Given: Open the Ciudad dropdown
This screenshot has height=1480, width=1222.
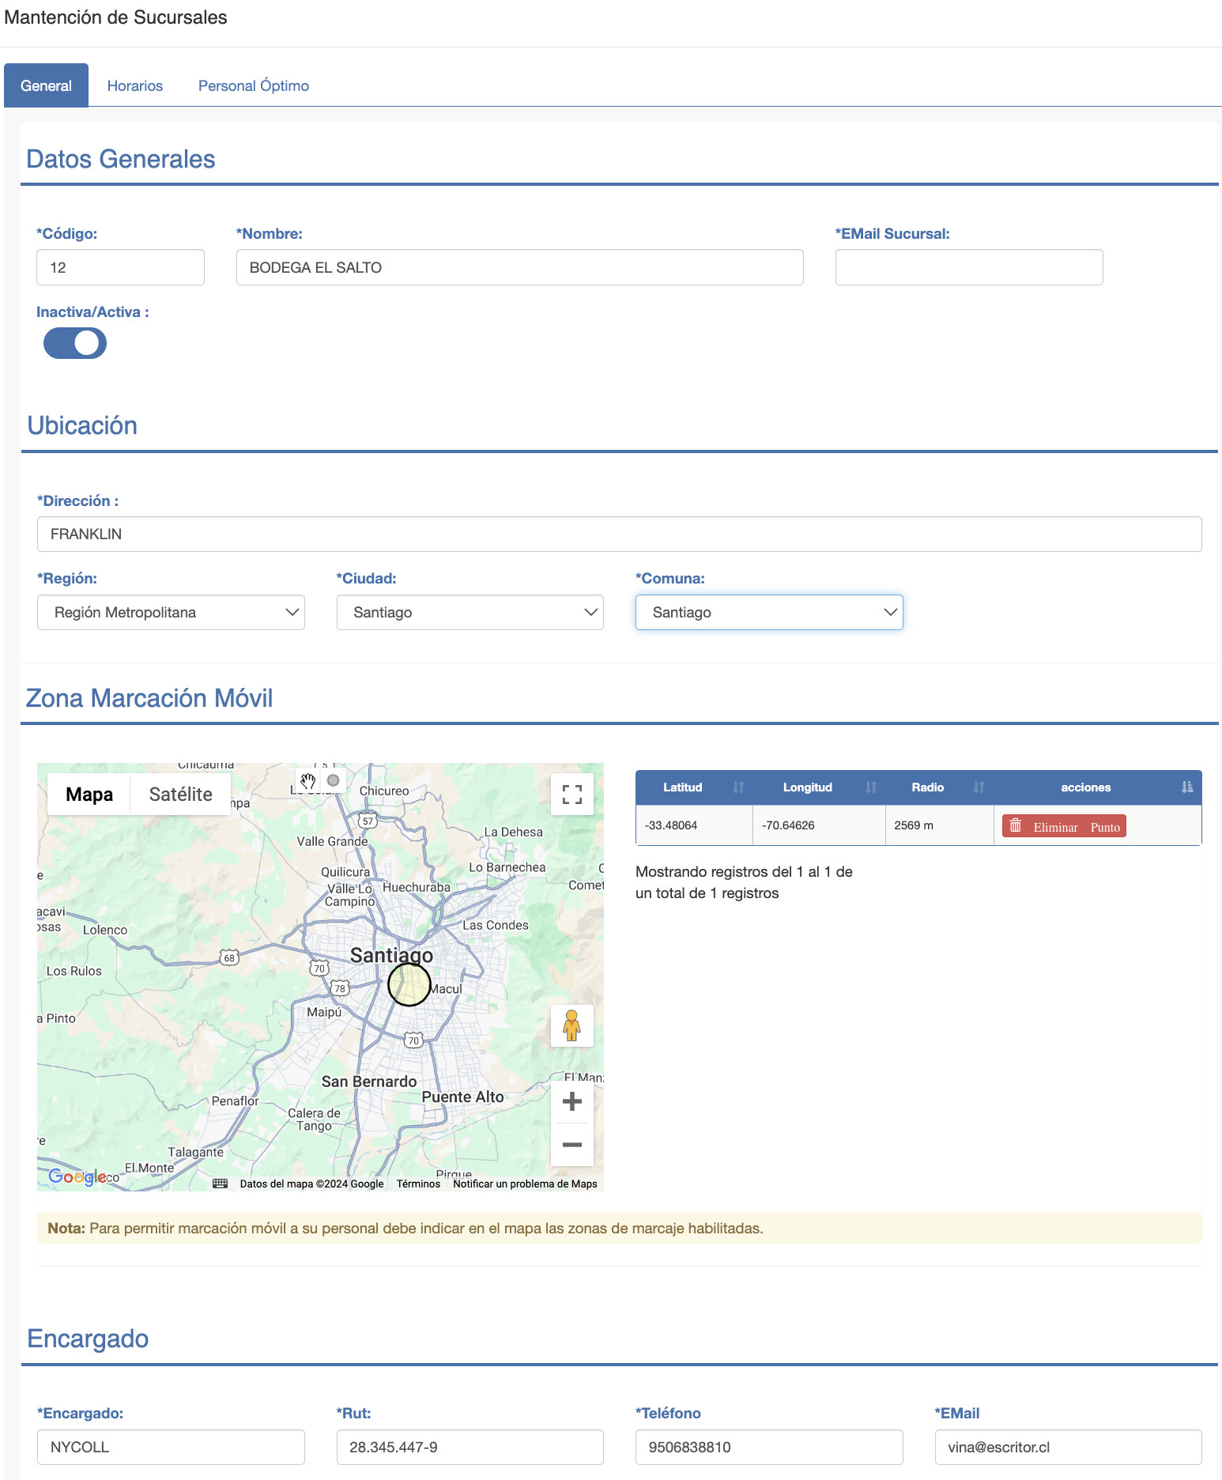Looking at the screenshot, I should tap(470, 613).
